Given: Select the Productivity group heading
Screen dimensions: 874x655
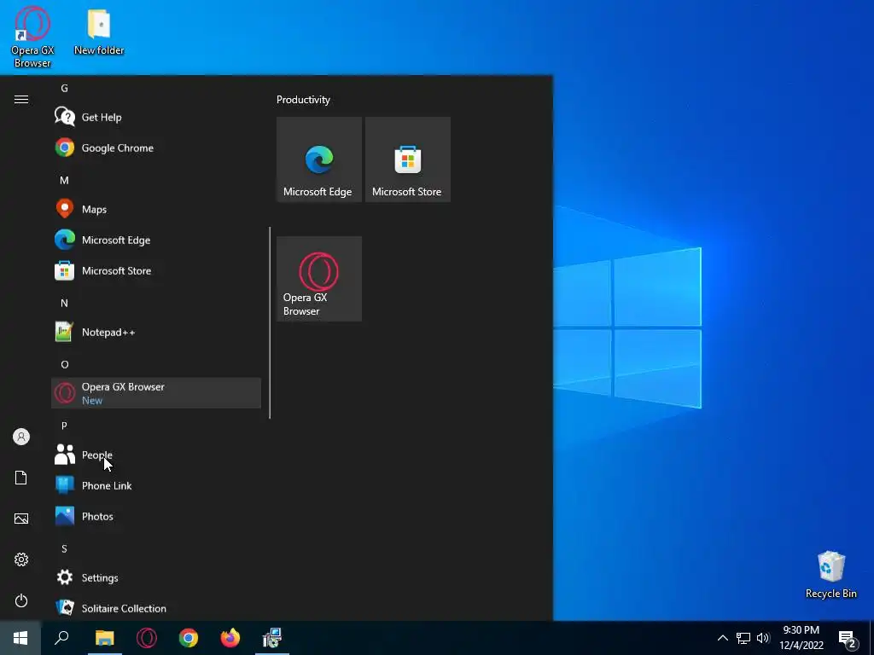Looking at the screenshot, I should click(x=303, y=100).
